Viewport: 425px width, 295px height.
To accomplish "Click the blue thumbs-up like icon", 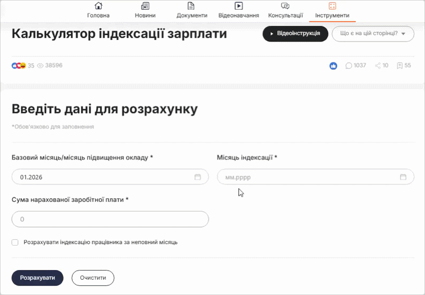I will 333,66.
